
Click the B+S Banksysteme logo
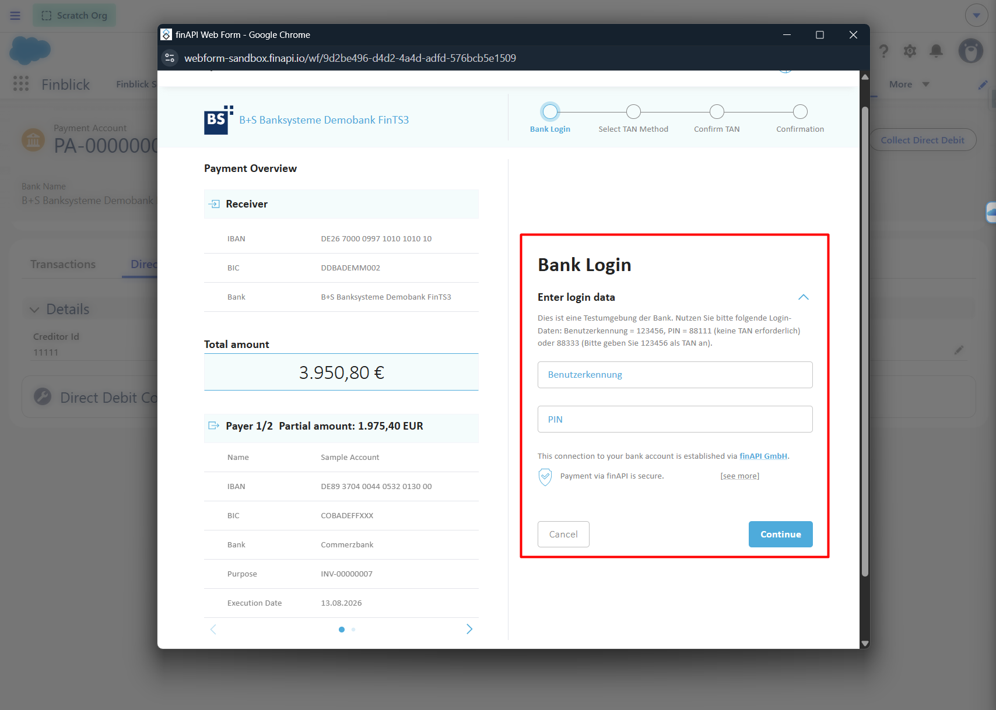219,120
